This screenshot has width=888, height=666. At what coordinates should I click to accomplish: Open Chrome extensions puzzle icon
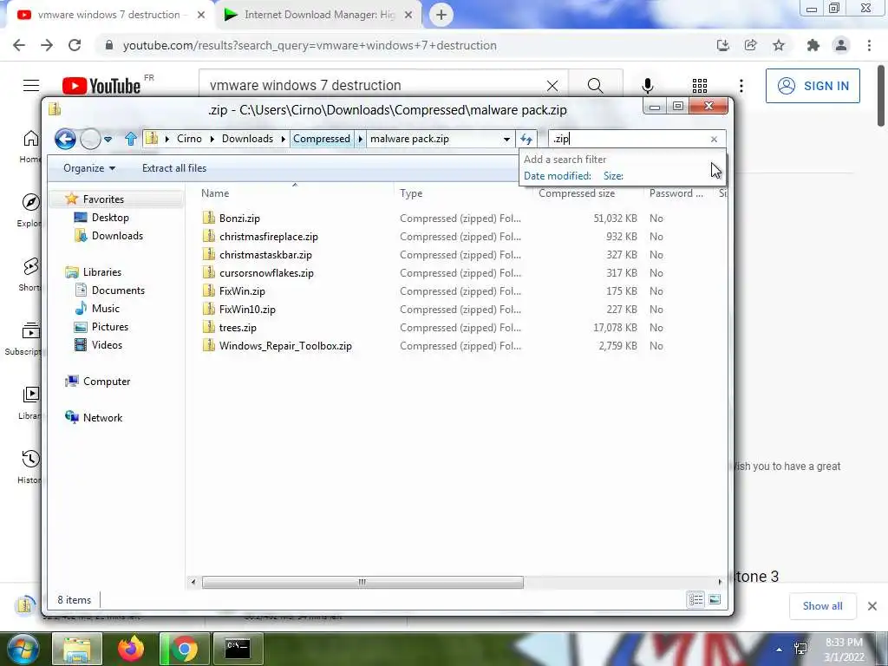pos(813,45)
